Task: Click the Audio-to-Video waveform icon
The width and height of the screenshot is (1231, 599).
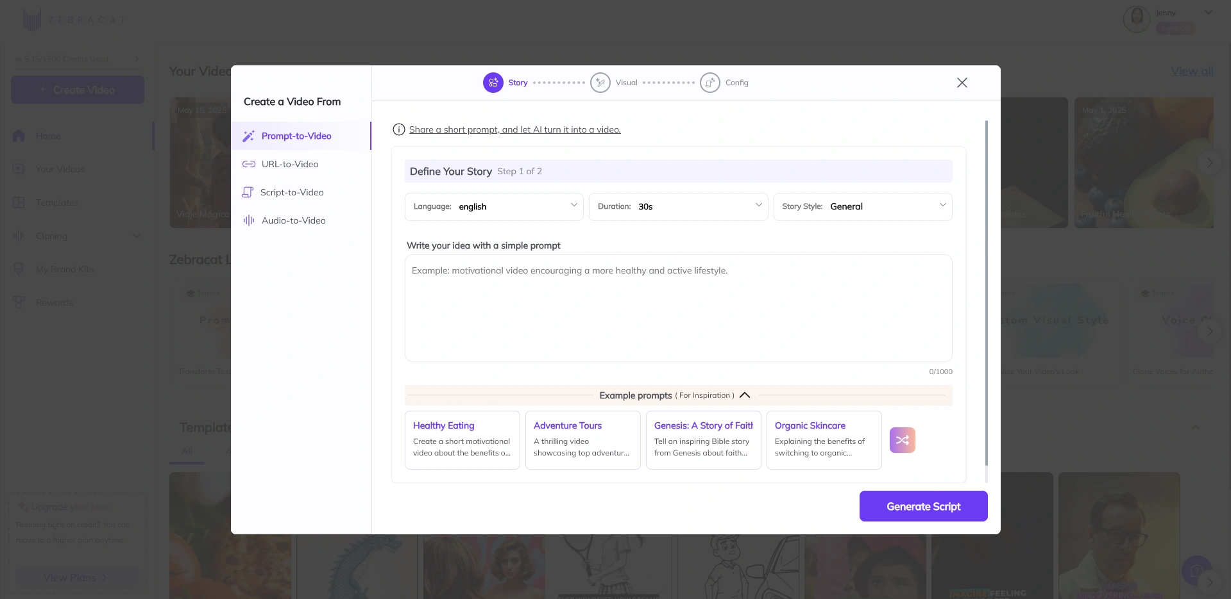Action: 249,220
